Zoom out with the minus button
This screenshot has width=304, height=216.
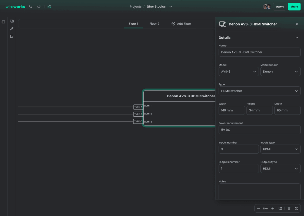coord(259,209)
